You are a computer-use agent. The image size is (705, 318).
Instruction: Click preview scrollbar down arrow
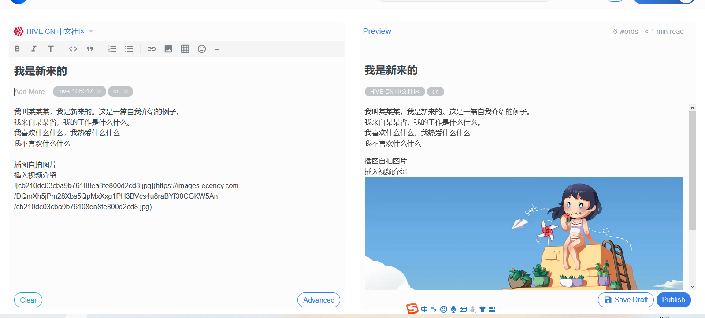click(692, 287)
